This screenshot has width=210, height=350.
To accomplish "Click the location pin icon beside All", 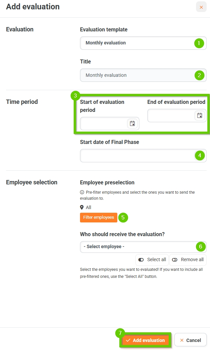I will pyautogui.click(x=82, y=207).
